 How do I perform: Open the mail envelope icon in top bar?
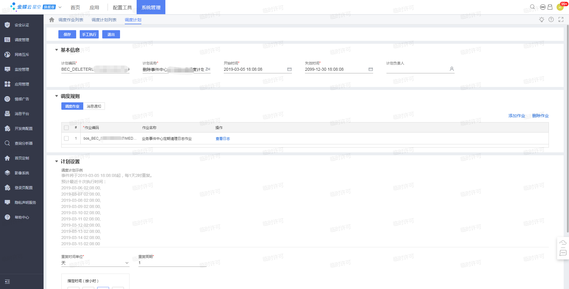[550, 7]
